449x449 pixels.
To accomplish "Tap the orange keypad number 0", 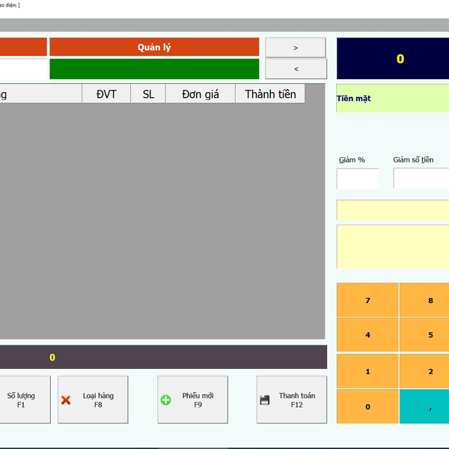I will click(x=367, y=406).
